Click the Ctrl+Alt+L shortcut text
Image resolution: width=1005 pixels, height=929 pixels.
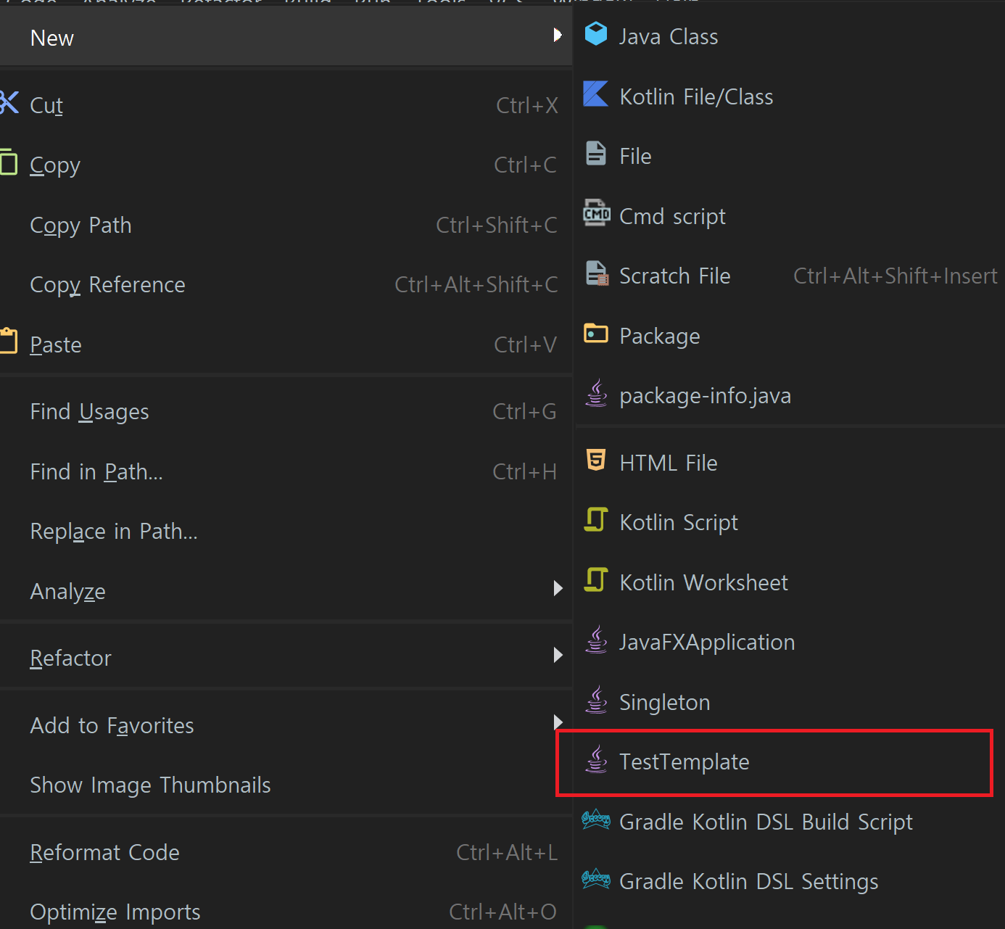click(507, 852)
